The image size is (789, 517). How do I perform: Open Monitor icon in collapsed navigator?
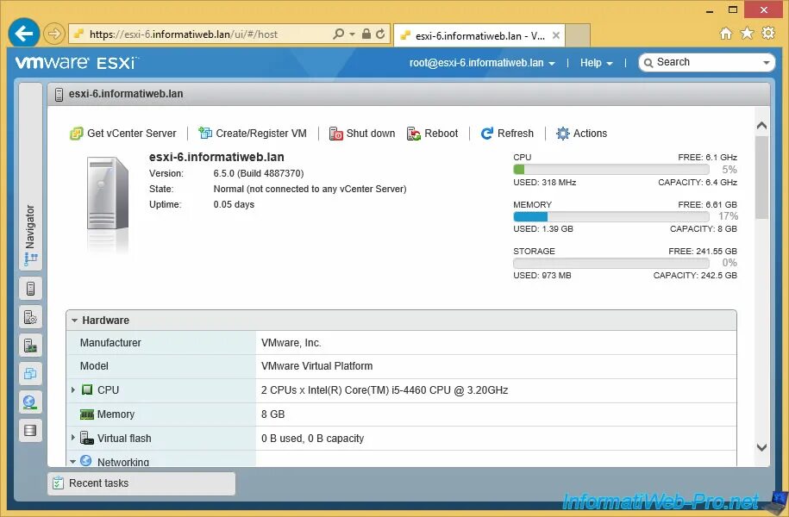coord(30,345)
